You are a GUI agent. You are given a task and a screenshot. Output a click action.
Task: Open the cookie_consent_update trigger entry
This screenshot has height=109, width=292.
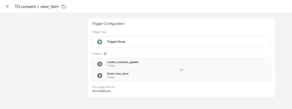(x=181, y=64)
